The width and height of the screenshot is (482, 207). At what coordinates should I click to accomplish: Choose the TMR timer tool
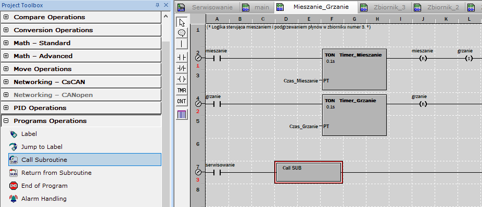(182, 90)
